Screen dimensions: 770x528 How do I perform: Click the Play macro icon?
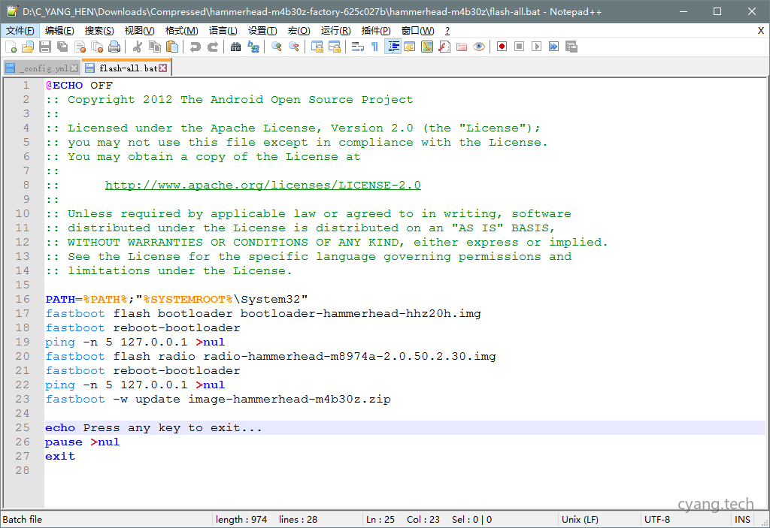point(536,47)
